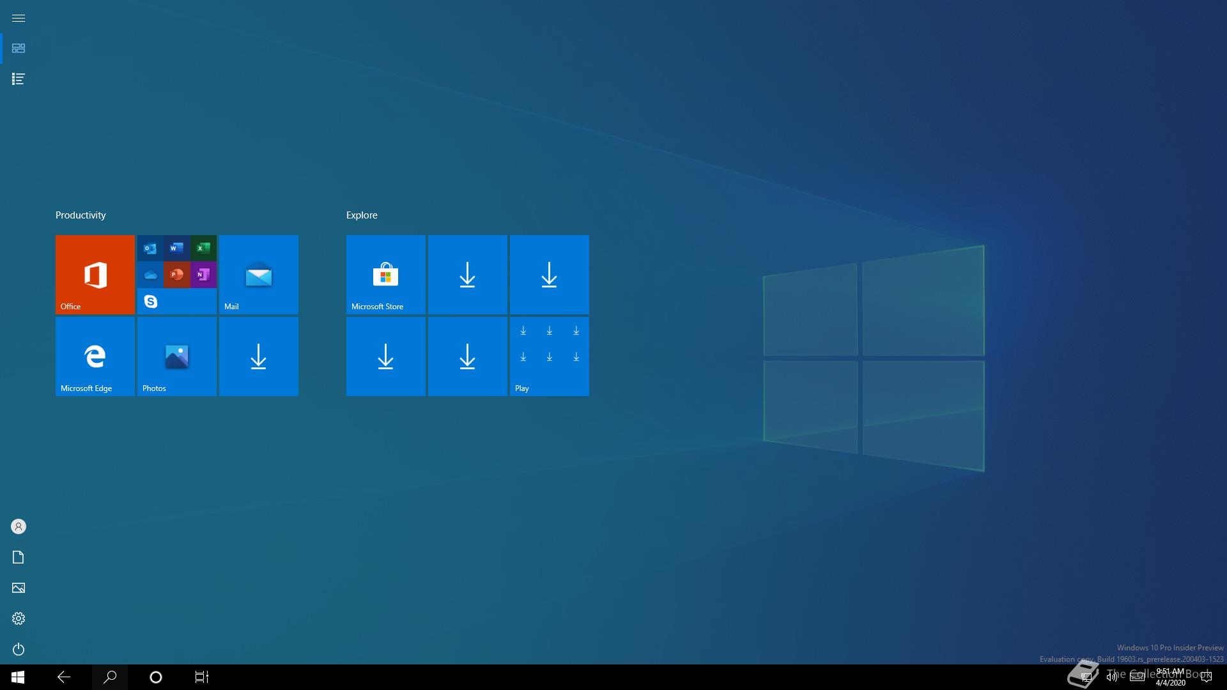Open the Action Center notifications icon

click(1207, 677)
